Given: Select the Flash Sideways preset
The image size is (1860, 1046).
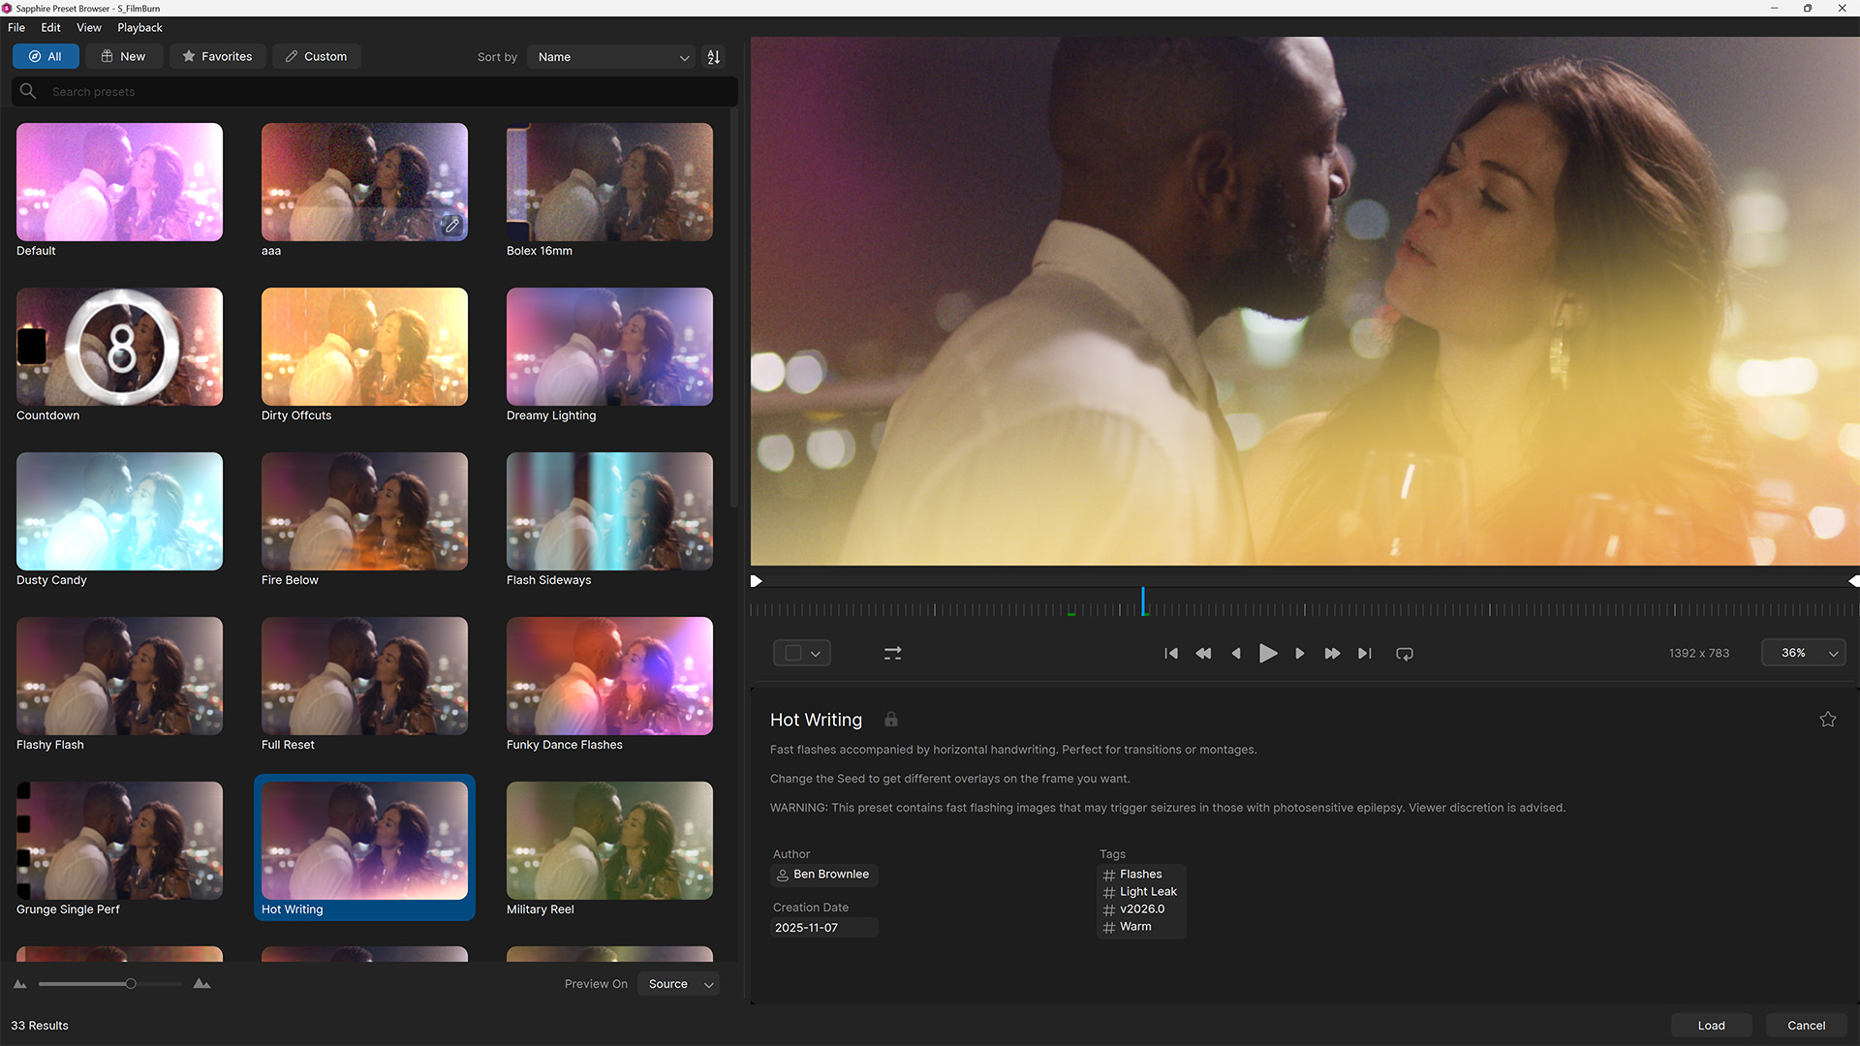Looking at the screenshot, I should 609,511.
